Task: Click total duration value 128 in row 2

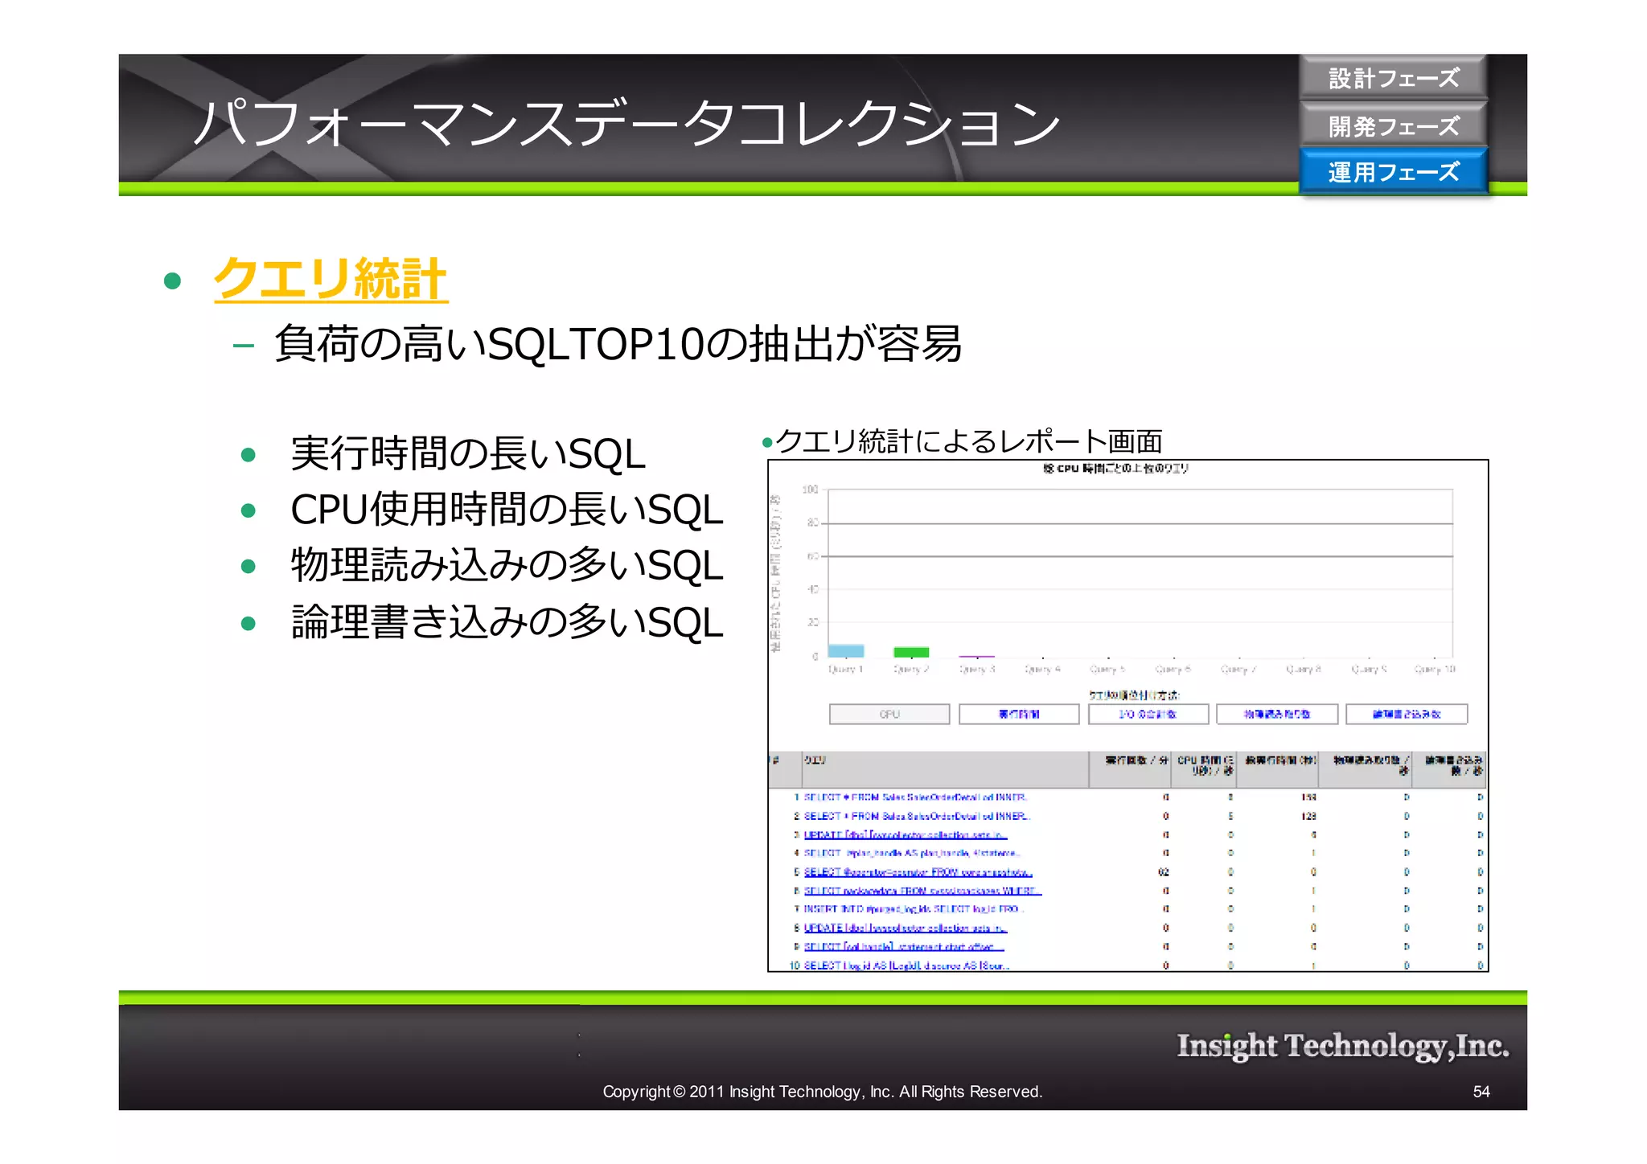Action: (x=1308, y=816)
